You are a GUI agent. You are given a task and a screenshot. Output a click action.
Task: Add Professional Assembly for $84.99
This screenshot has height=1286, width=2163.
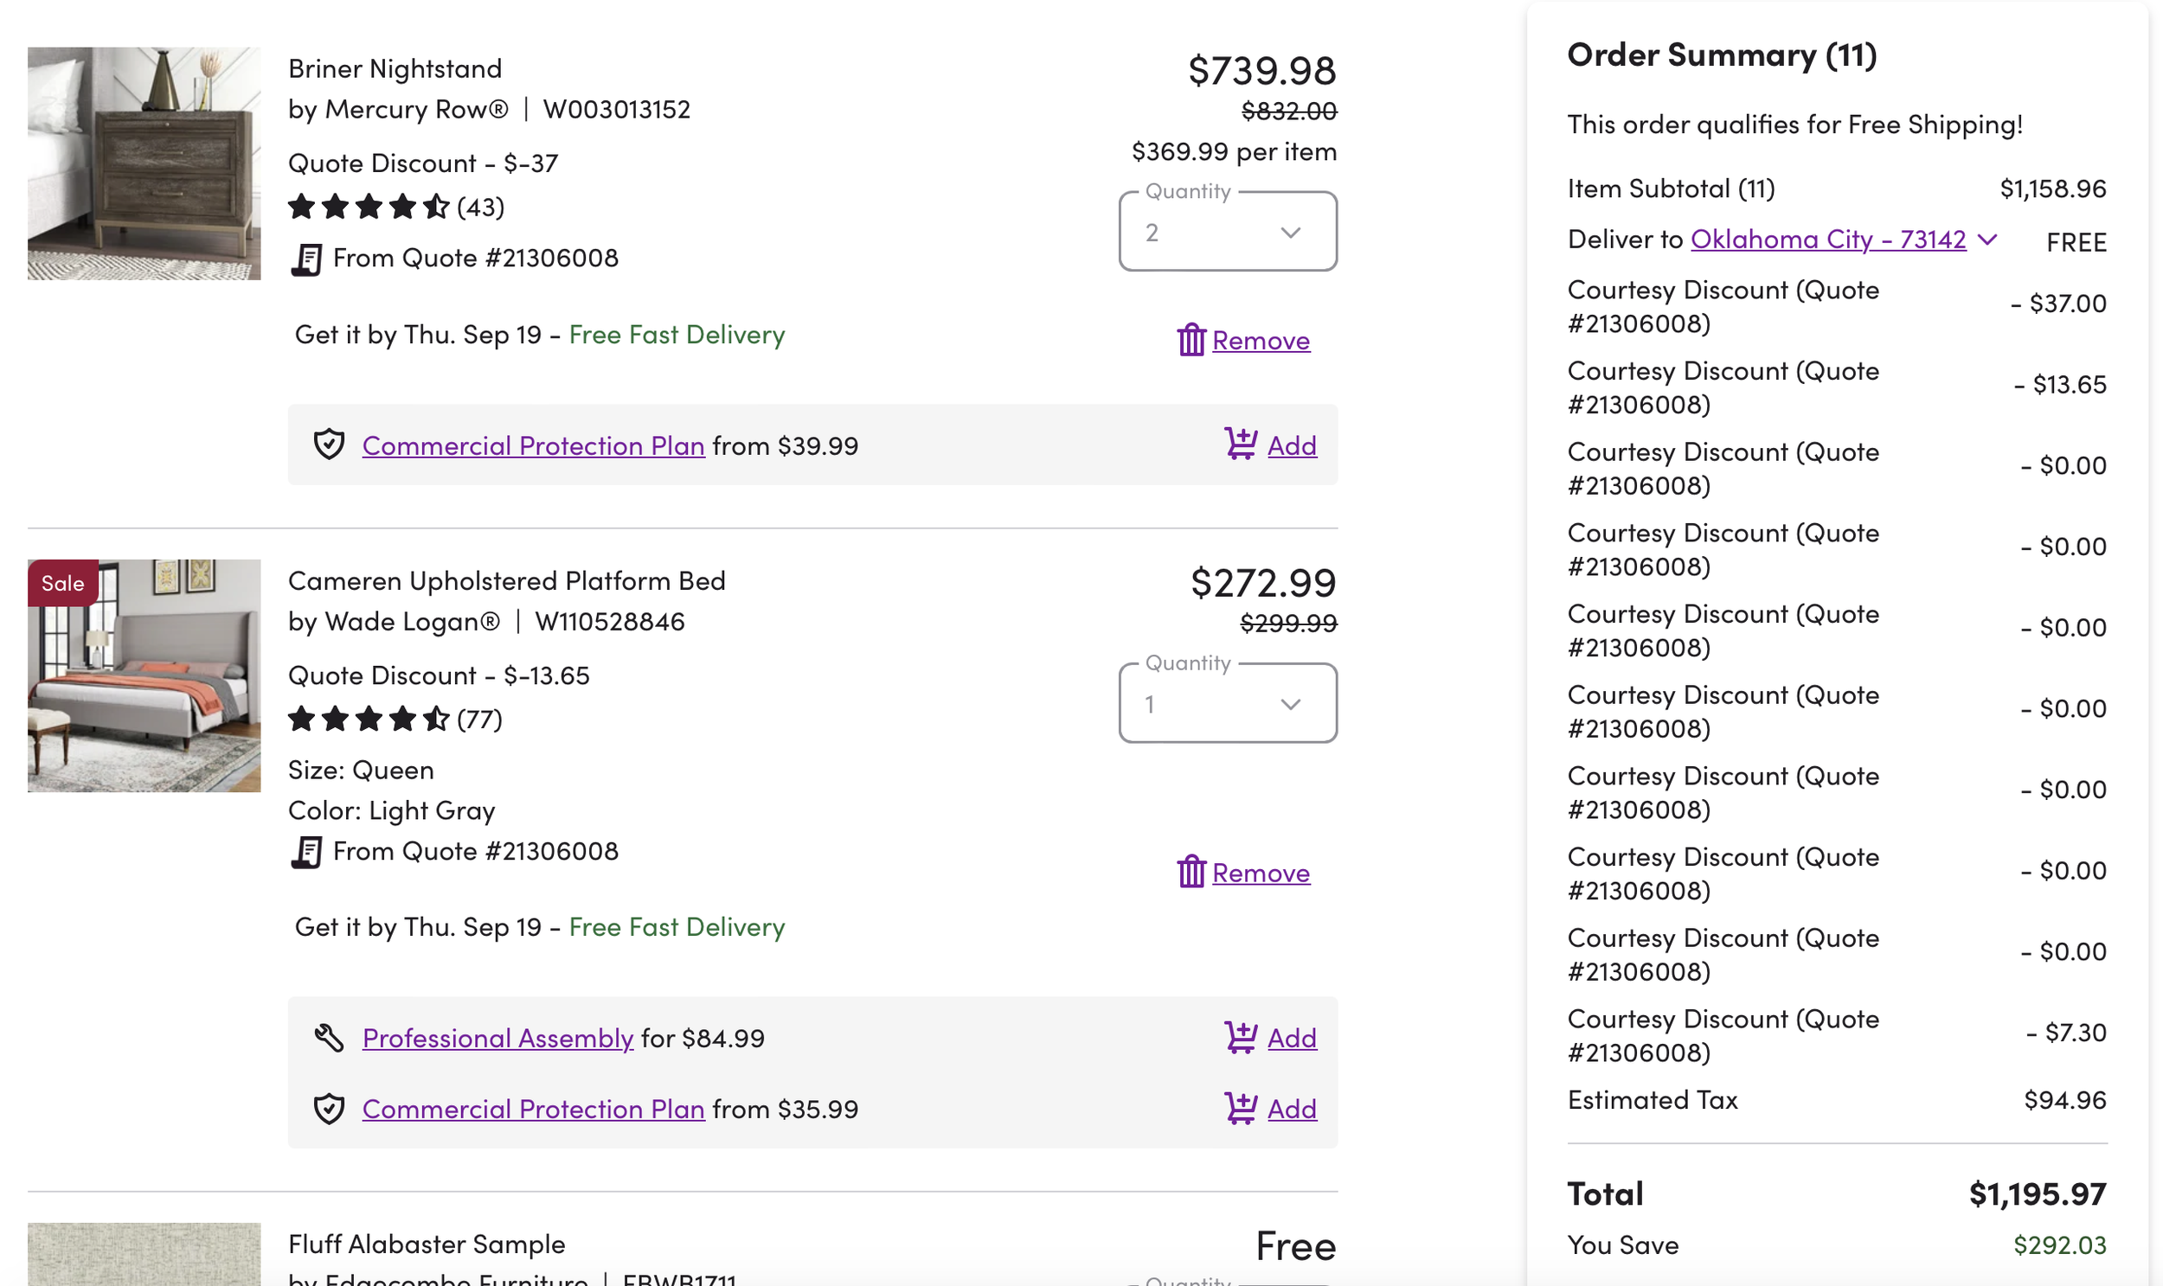(x=1291, y=1037)
